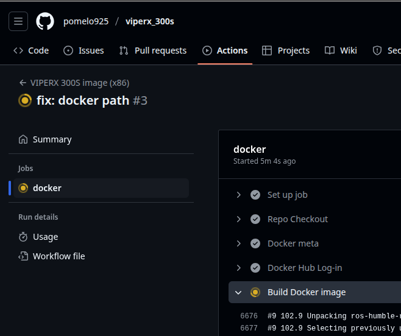This screenshot has height=336, width=401.
Task: Expand the Docker Hub Log-in step
Action: pos(238,268)
